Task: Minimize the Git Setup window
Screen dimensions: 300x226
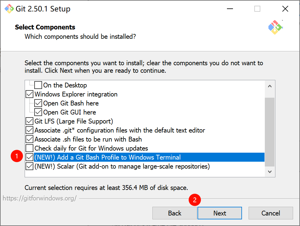Action: [230, 9]
